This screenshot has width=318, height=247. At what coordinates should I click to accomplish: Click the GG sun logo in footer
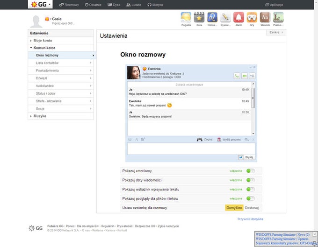(32, 228)
